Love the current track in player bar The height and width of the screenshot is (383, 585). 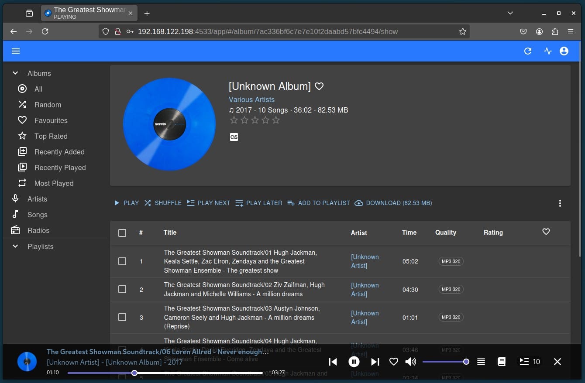click(394, 362)
